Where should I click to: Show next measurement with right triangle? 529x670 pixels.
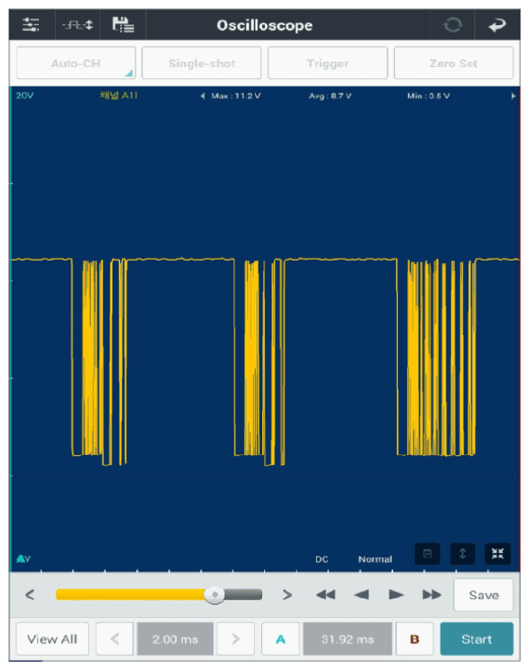coord(513,96)
